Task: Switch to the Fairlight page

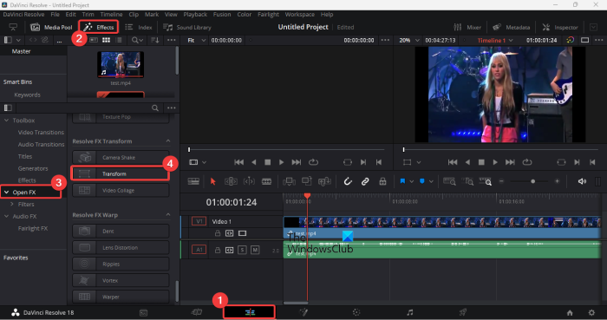Action: (x=409, y=312)
